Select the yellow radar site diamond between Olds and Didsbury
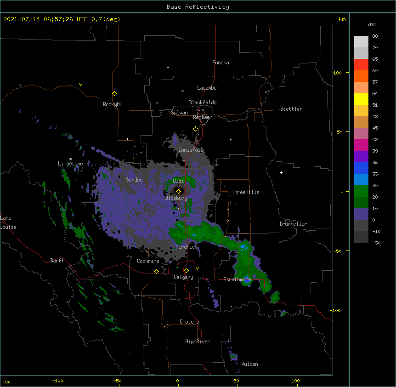This screenshot has width=396, height=387. pos(178,192)
